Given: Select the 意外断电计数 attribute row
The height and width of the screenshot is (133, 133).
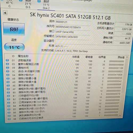Looking at the screenshot, I should click(x=64, y=85).
